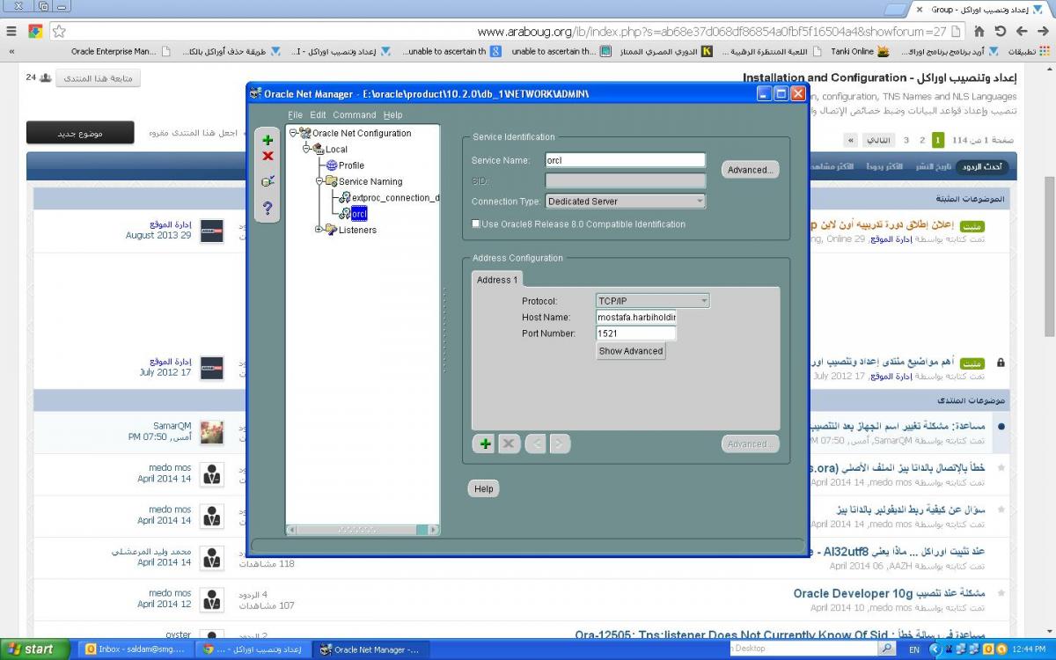Click the Advanced button beside Service Name
The height and width of the screenshot is (660, 1056).
750,170
